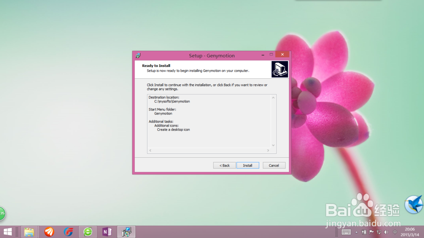Click 'Additional tasks:' summary line
This screenshot has height=238, width=424.
tap(161, 122)
